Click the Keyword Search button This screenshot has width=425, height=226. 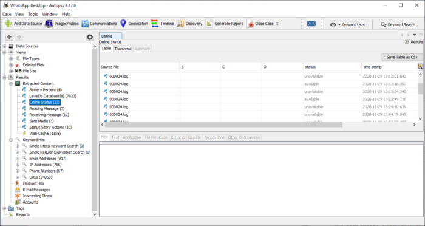point(398,24)
